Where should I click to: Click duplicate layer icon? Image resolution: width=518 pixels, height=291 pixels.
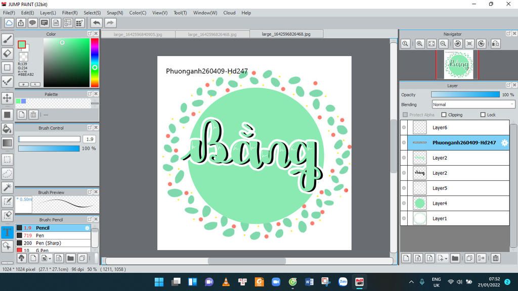pos(469,258)
